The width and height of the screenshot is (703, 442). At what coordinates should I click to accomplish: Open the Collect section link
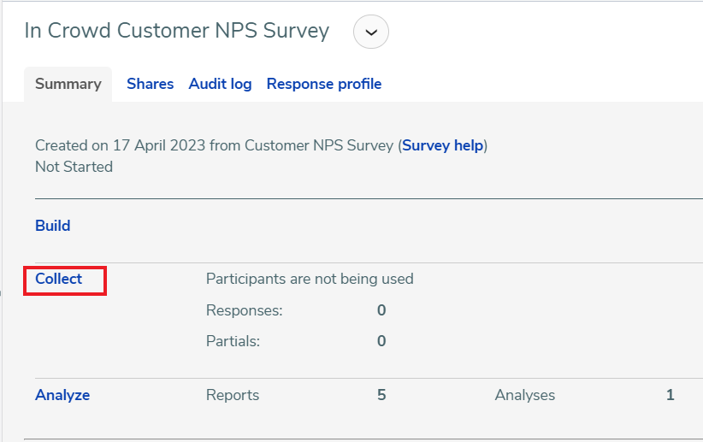click(x=59, y=279)
